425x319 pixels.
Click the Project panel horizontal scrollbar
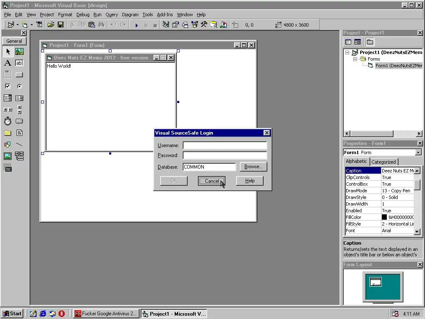pyautogui.click(x=383, y=133)
